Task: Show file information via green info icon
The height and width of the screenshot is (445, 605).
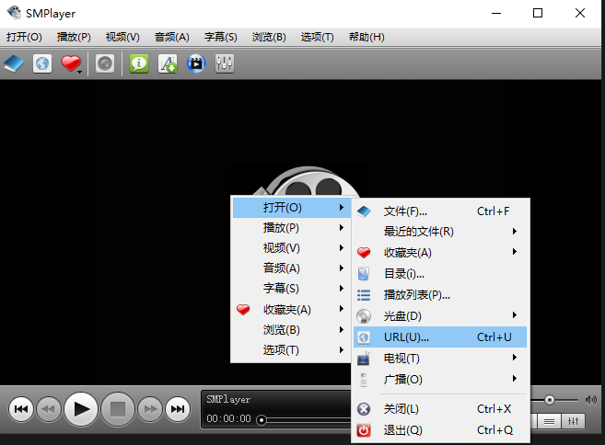Action: tap(139, 63)
